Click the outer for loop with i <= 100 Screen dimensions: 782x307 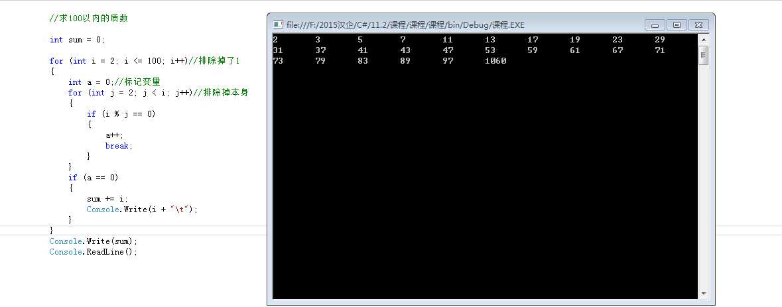(119, 61)
